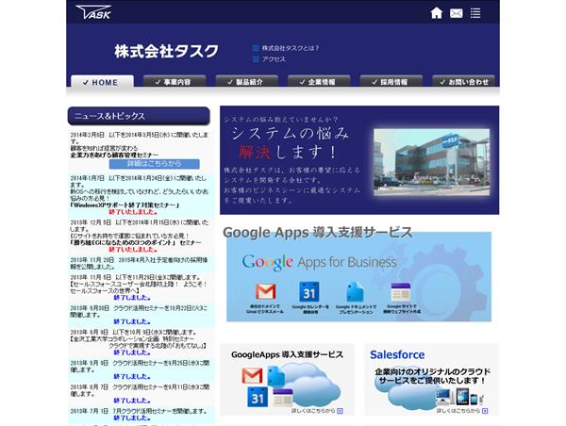Open the 株式会社タスクとは? link

pyautogui.click(x=291, y=48)
